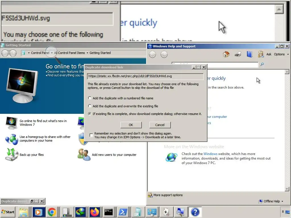Show desktop via tray monitor icon
The height and width of the screenshot is (218, 291).
tap(288, 212)
